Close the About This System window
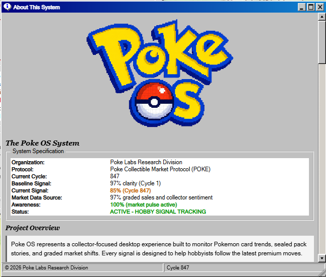 coord(320,7)
